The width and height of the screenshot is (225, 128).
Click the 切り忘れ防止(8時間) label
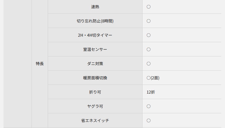tap(95, 21)
